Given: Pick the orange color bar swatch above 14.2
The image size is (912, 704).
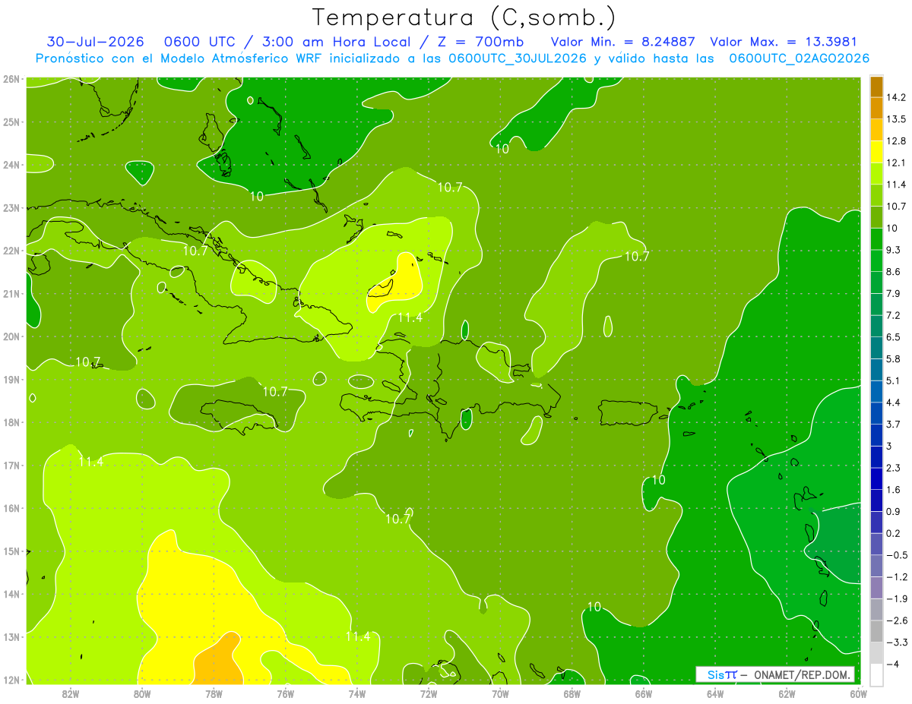Looking at the screenshot, I should pyautogui.click(x=876, y=87).
